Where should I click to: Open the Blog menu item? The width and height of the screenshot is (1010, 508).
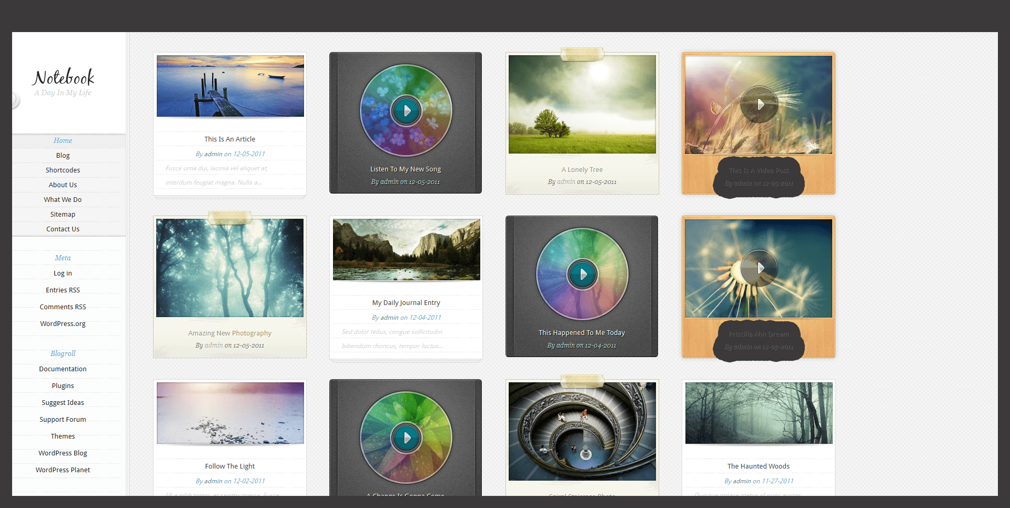coord(63,155)
